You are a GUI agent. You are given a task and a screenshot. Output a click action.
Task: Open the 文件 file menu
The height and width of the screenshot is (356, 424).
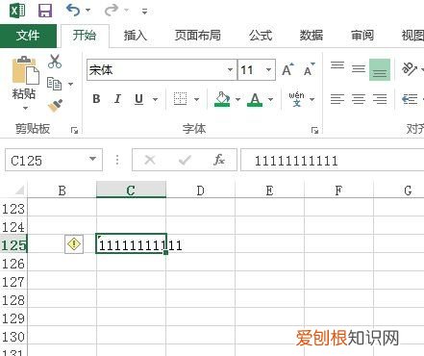(28, 35)
